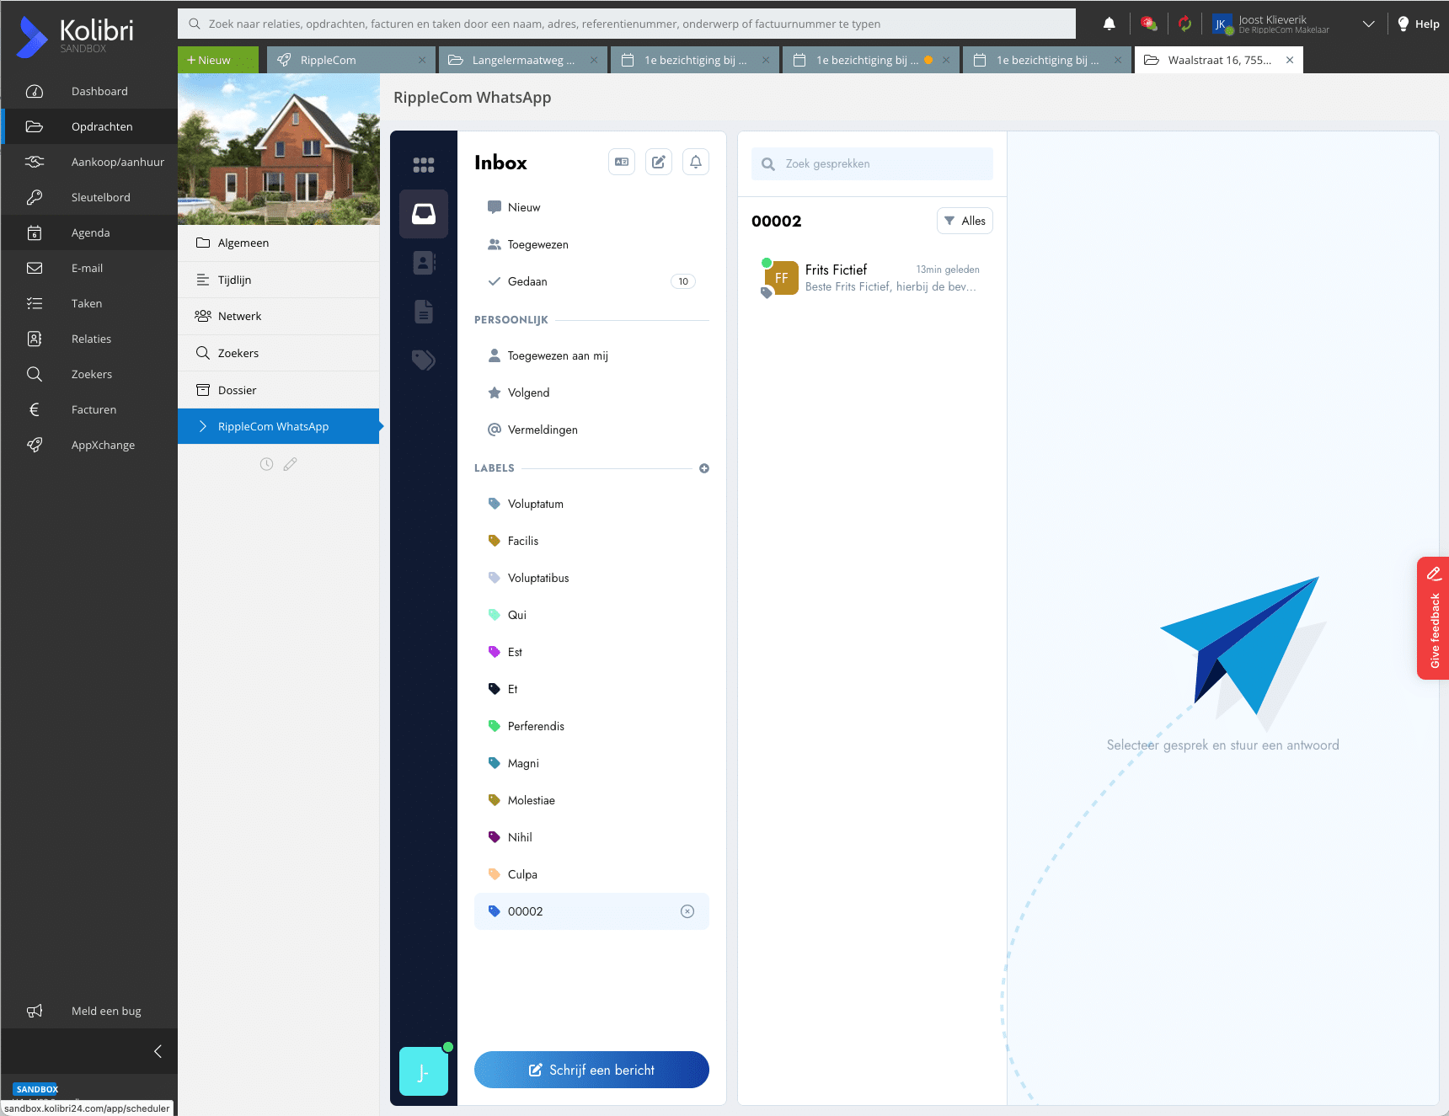
Task: Toggle the Volgend starred filter
Action: tap(528, 392)
